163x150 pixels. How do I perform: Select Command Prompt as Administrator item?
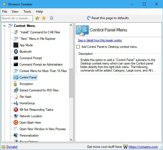pos(41,65)
